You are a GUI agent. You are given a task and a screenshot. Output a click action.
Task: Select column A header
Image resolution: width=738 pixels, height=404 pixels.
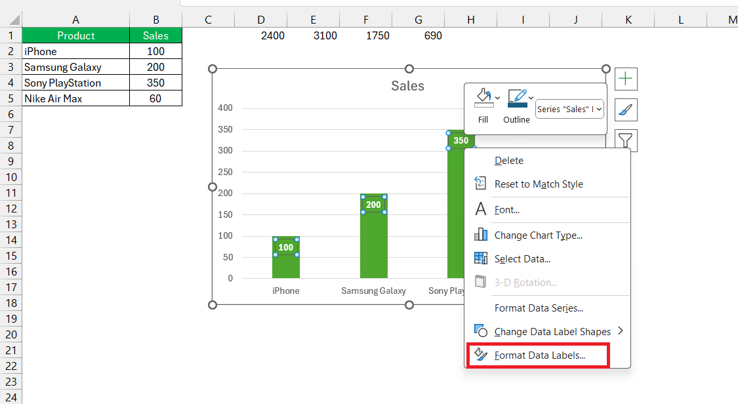[76, 20]
